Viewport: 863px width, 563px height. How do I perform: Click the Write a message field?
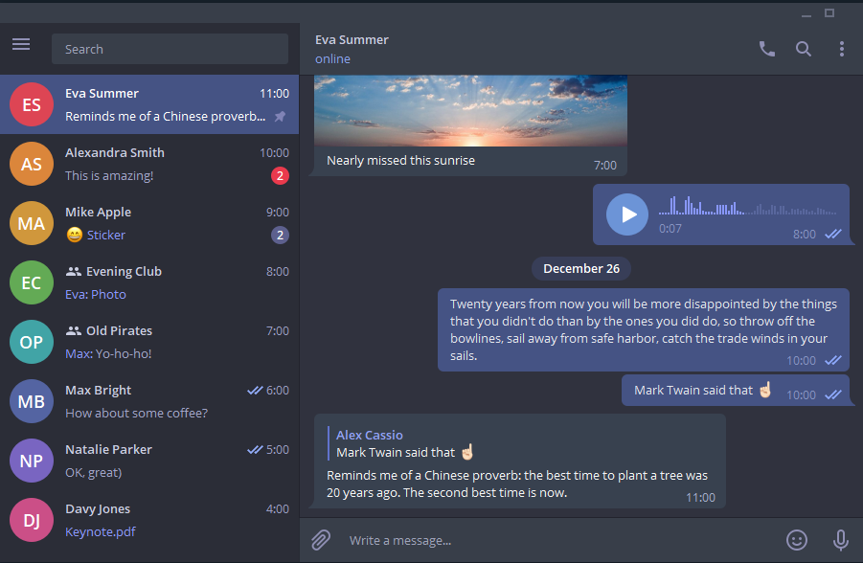point(479,539)
